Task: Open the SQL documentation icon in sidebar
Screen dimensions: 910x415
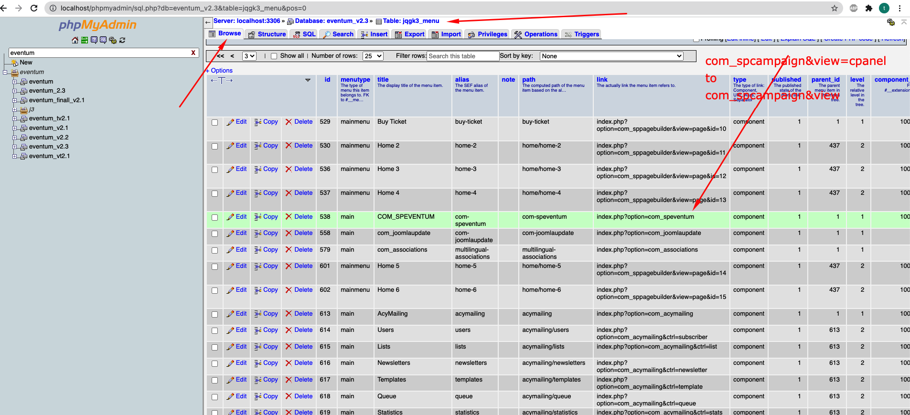Action: pos(103,40)
